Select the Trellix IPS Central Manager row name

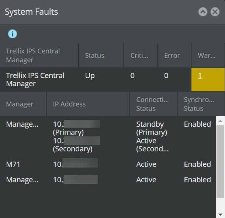click(x=35, y=80)
